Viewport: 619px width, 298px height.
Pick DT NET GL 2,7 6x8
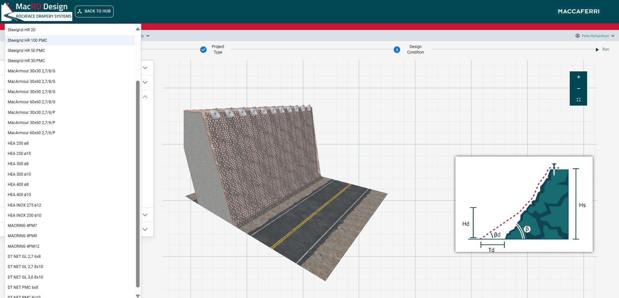[x=70, y=257]
